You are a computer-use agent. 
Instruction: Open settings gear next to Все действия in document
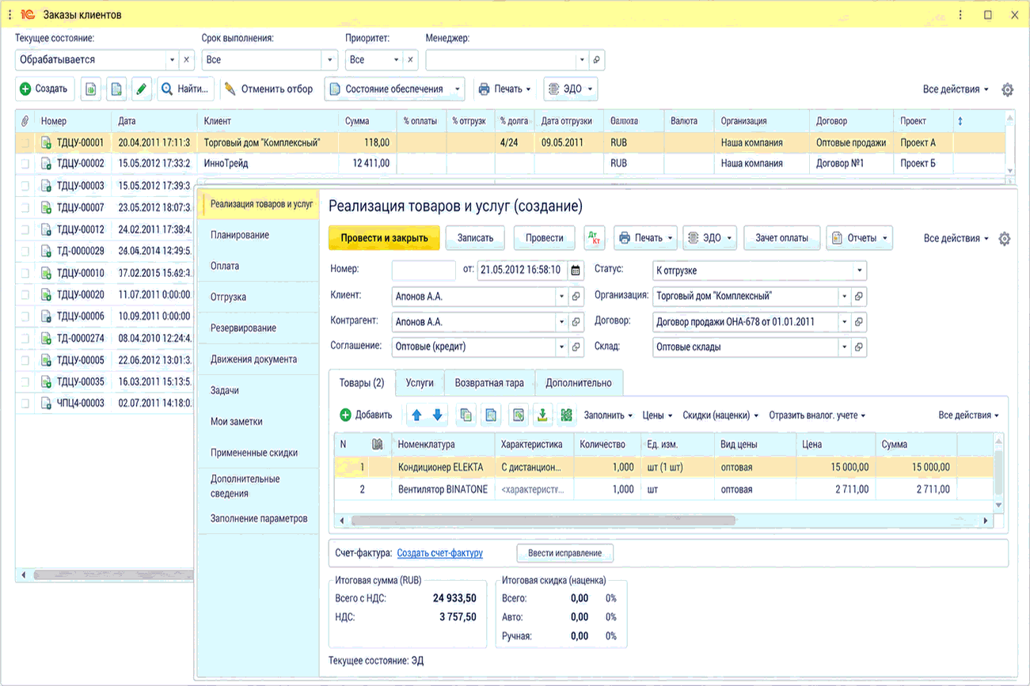[x=1005, y=239]
